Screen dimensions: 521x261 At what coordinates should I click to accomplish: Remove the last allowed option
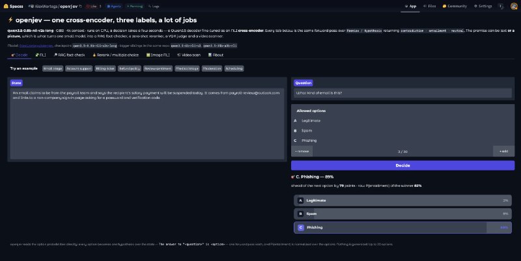point(302,151)
